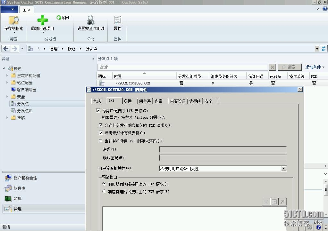Click the Back navigation arrow
Viewport: 328px width, 231px height.
coord(6,49)
